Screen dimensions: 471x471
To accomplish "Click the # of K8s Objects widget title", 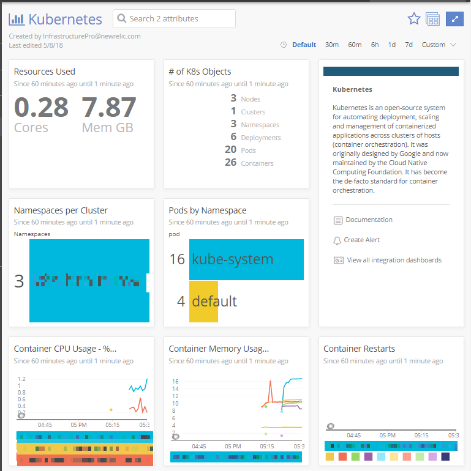I will tap(200, 72).
